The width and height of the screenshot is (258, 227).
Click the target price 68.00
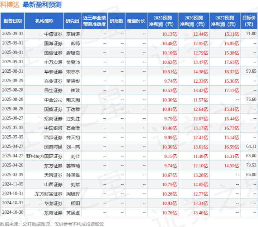point(251,156)
